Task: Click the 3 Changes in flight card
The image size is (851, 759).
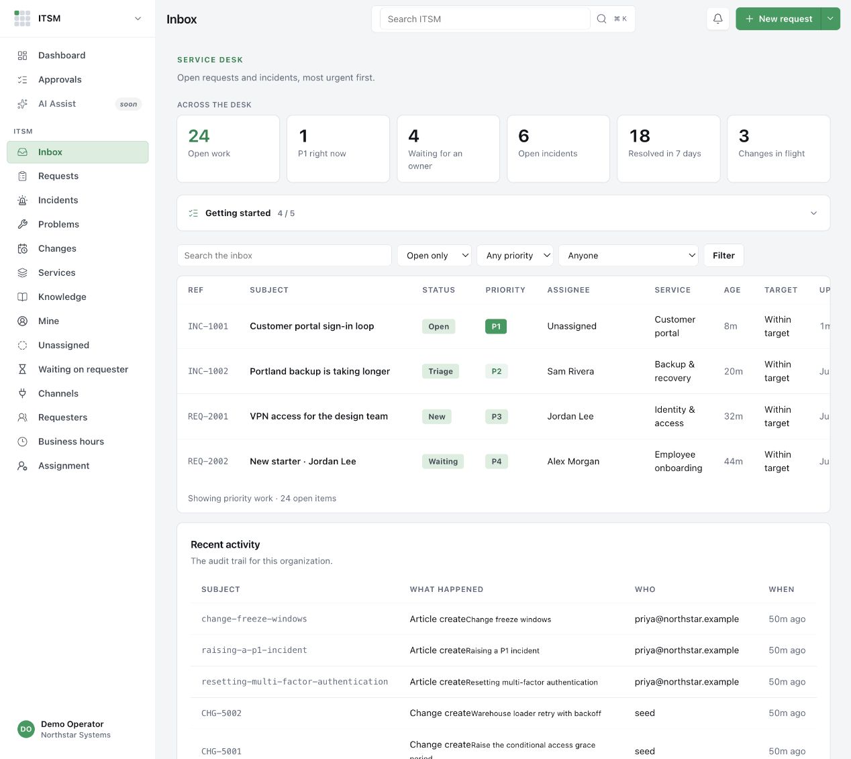Action: tap(779, 149)
